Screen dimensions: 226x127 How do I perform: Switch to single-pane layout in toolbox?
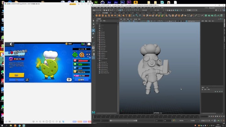click(94, 48)
